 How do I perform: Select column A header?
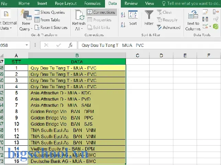coord(16,55)
